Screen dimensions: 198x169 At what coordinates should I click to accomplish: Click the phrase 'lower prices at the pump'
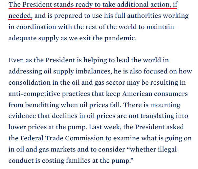(47, 127)
